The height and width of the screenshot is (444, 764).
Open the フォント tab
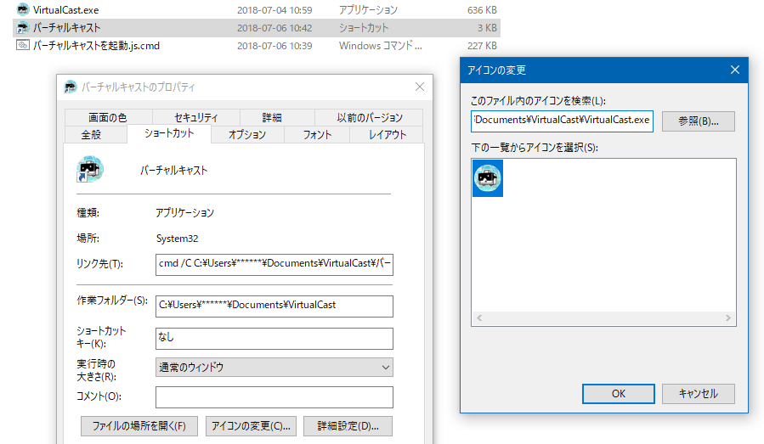[x=317, y=134]
